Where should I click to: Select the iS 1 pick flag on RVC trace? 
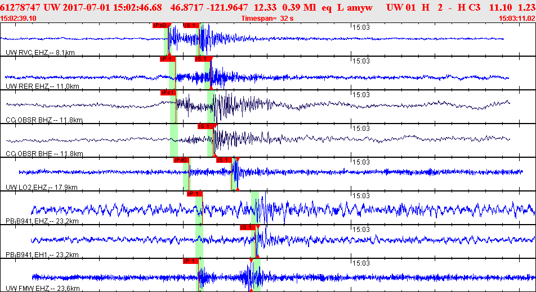click(191, 25)
